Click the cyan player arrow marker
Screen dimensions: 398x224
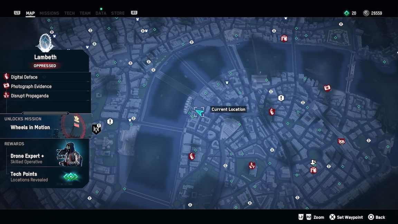[x=199, y=112]
